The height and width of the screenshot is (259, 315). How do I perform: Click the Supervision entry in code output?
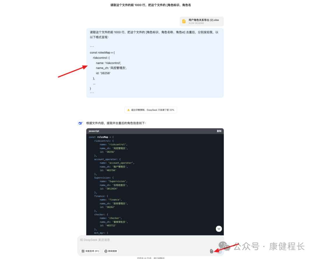(x=104, y=178)
